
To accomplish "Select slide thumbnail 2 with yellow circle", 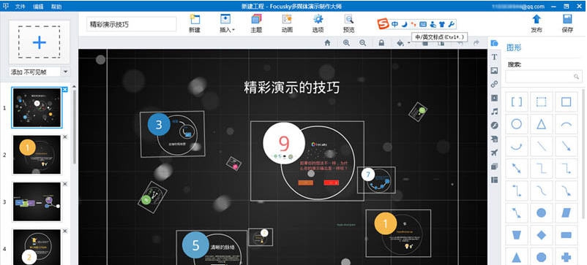I will pos(37,155).
